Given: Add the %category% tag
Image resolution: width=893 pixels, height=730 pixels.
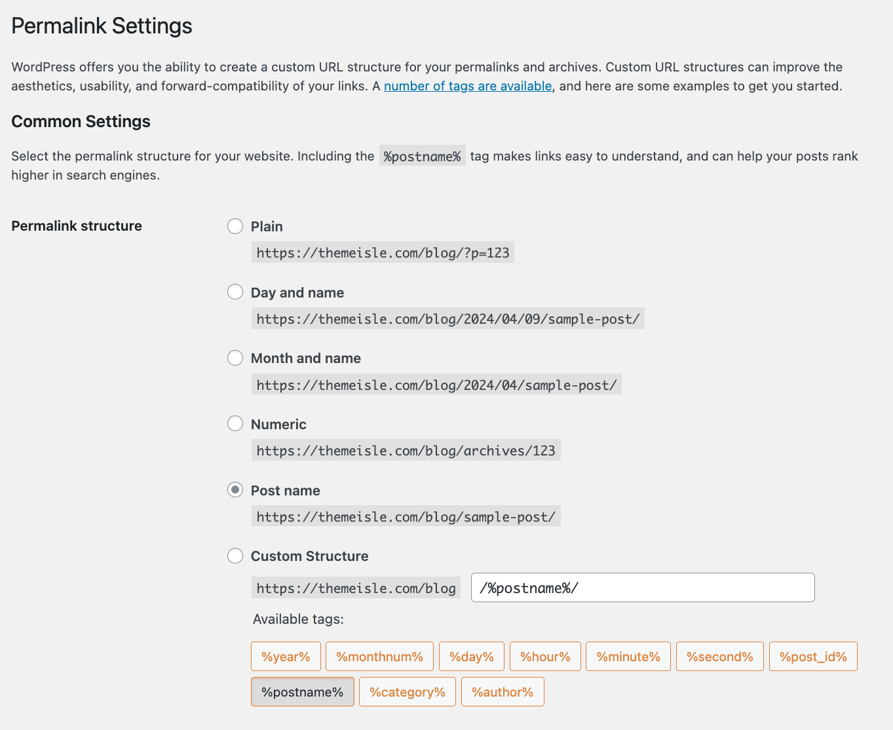Looking at the screenshot, I should pyautogui.click(x=407, y=691).
